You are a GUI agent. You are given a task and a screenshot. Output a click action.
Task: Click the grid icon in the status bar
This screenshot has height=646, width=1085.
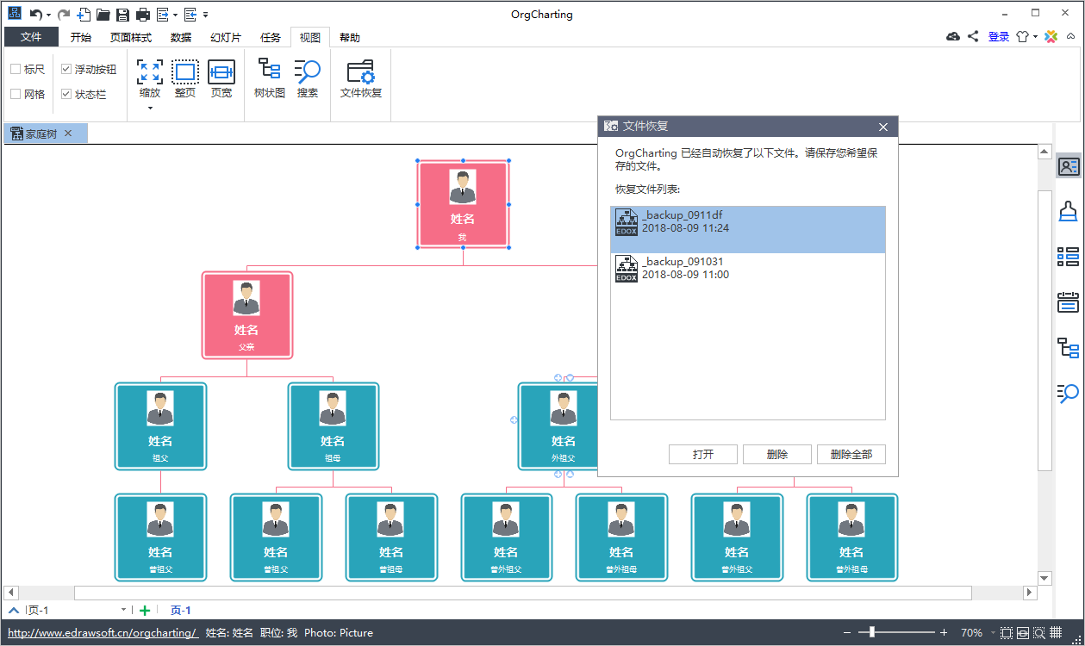tap(1056, 633)
